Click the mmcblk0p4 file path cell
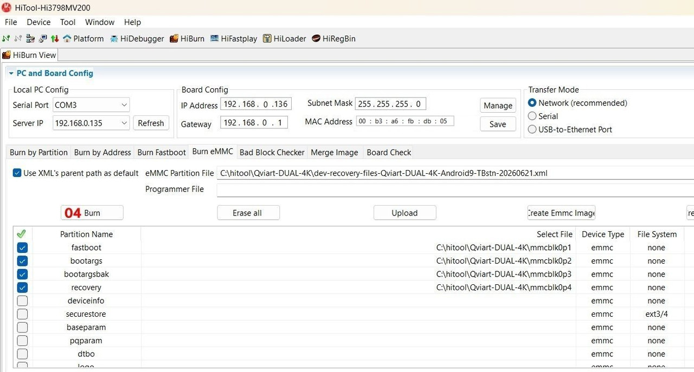 358,288
